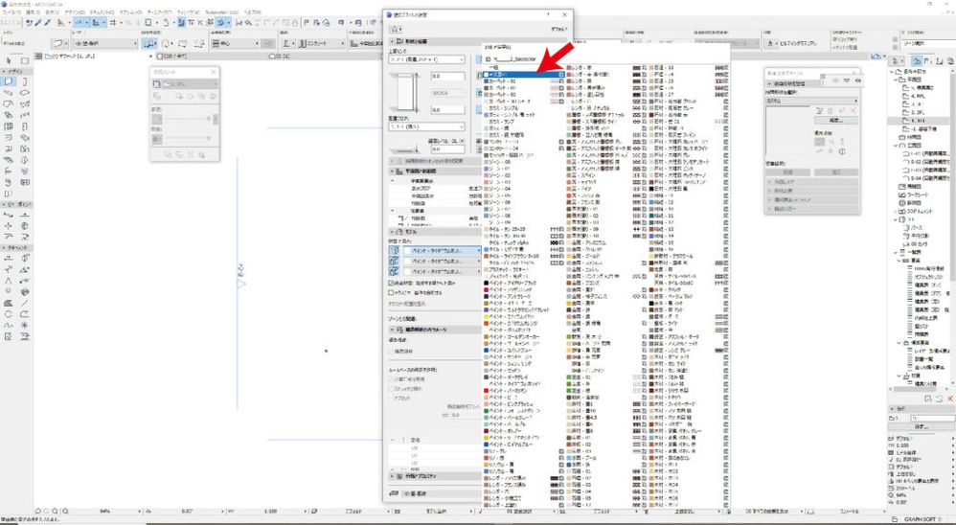Select the Arrow tool in the toolbox

[x=9, y=60]
